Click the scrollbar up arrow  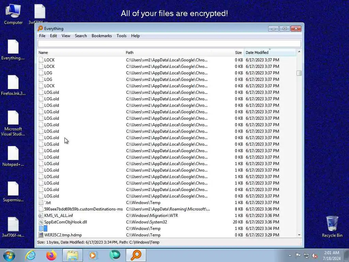pyautogui.click(x=299, y=52)
